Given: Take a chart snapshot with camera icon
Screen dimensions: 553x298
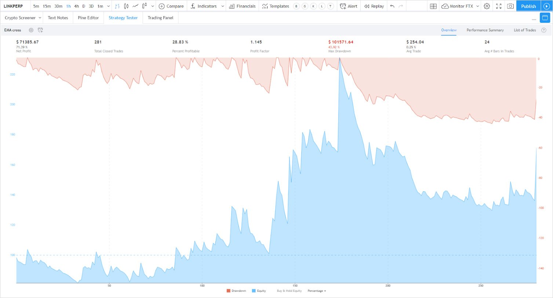Looking at the screenshot, I should click(x=510, y=6).
